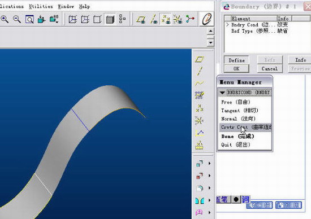Collapse the BNDRYCOND menu header triangle

pyautogui.click(x=222, y=93)
